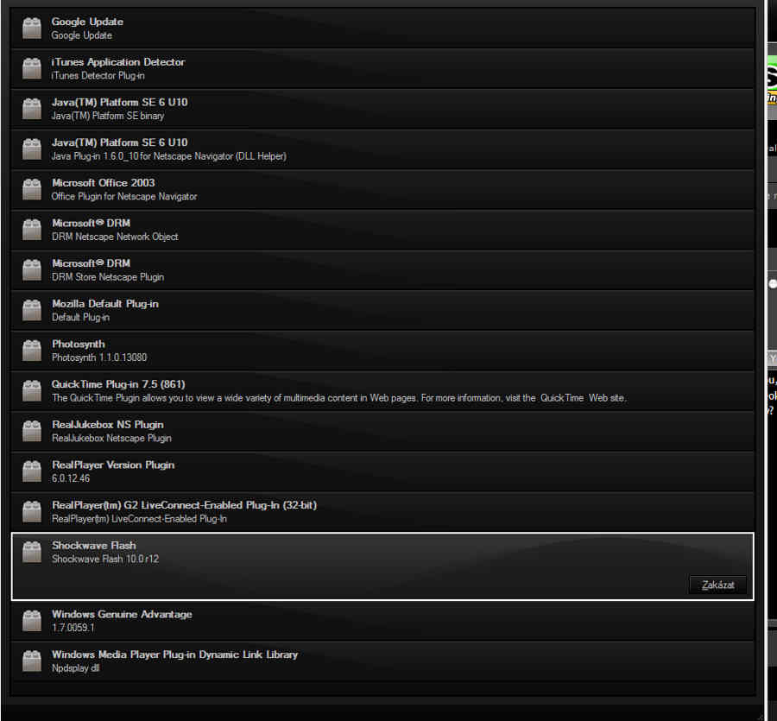This screenshot has width=777, height=721.
Task: Click the '1.7.0059.1' version text
Action: 73,628
